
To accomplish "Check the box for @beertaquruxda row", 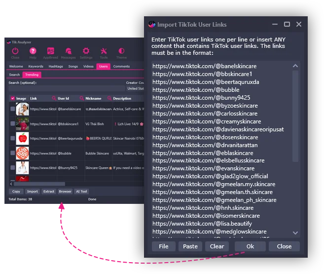I will [13, 138].
